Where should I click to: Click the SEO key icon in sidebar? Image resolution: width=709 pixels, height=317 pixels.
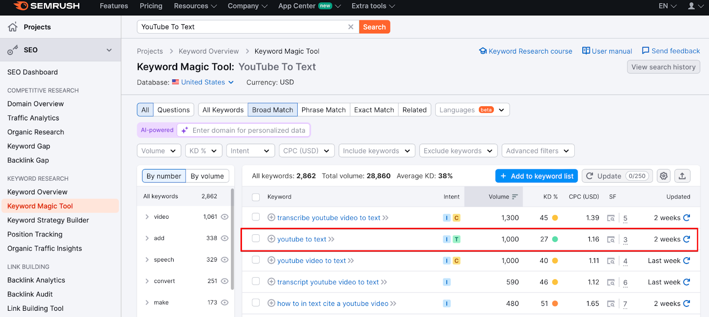click(13, 50)
